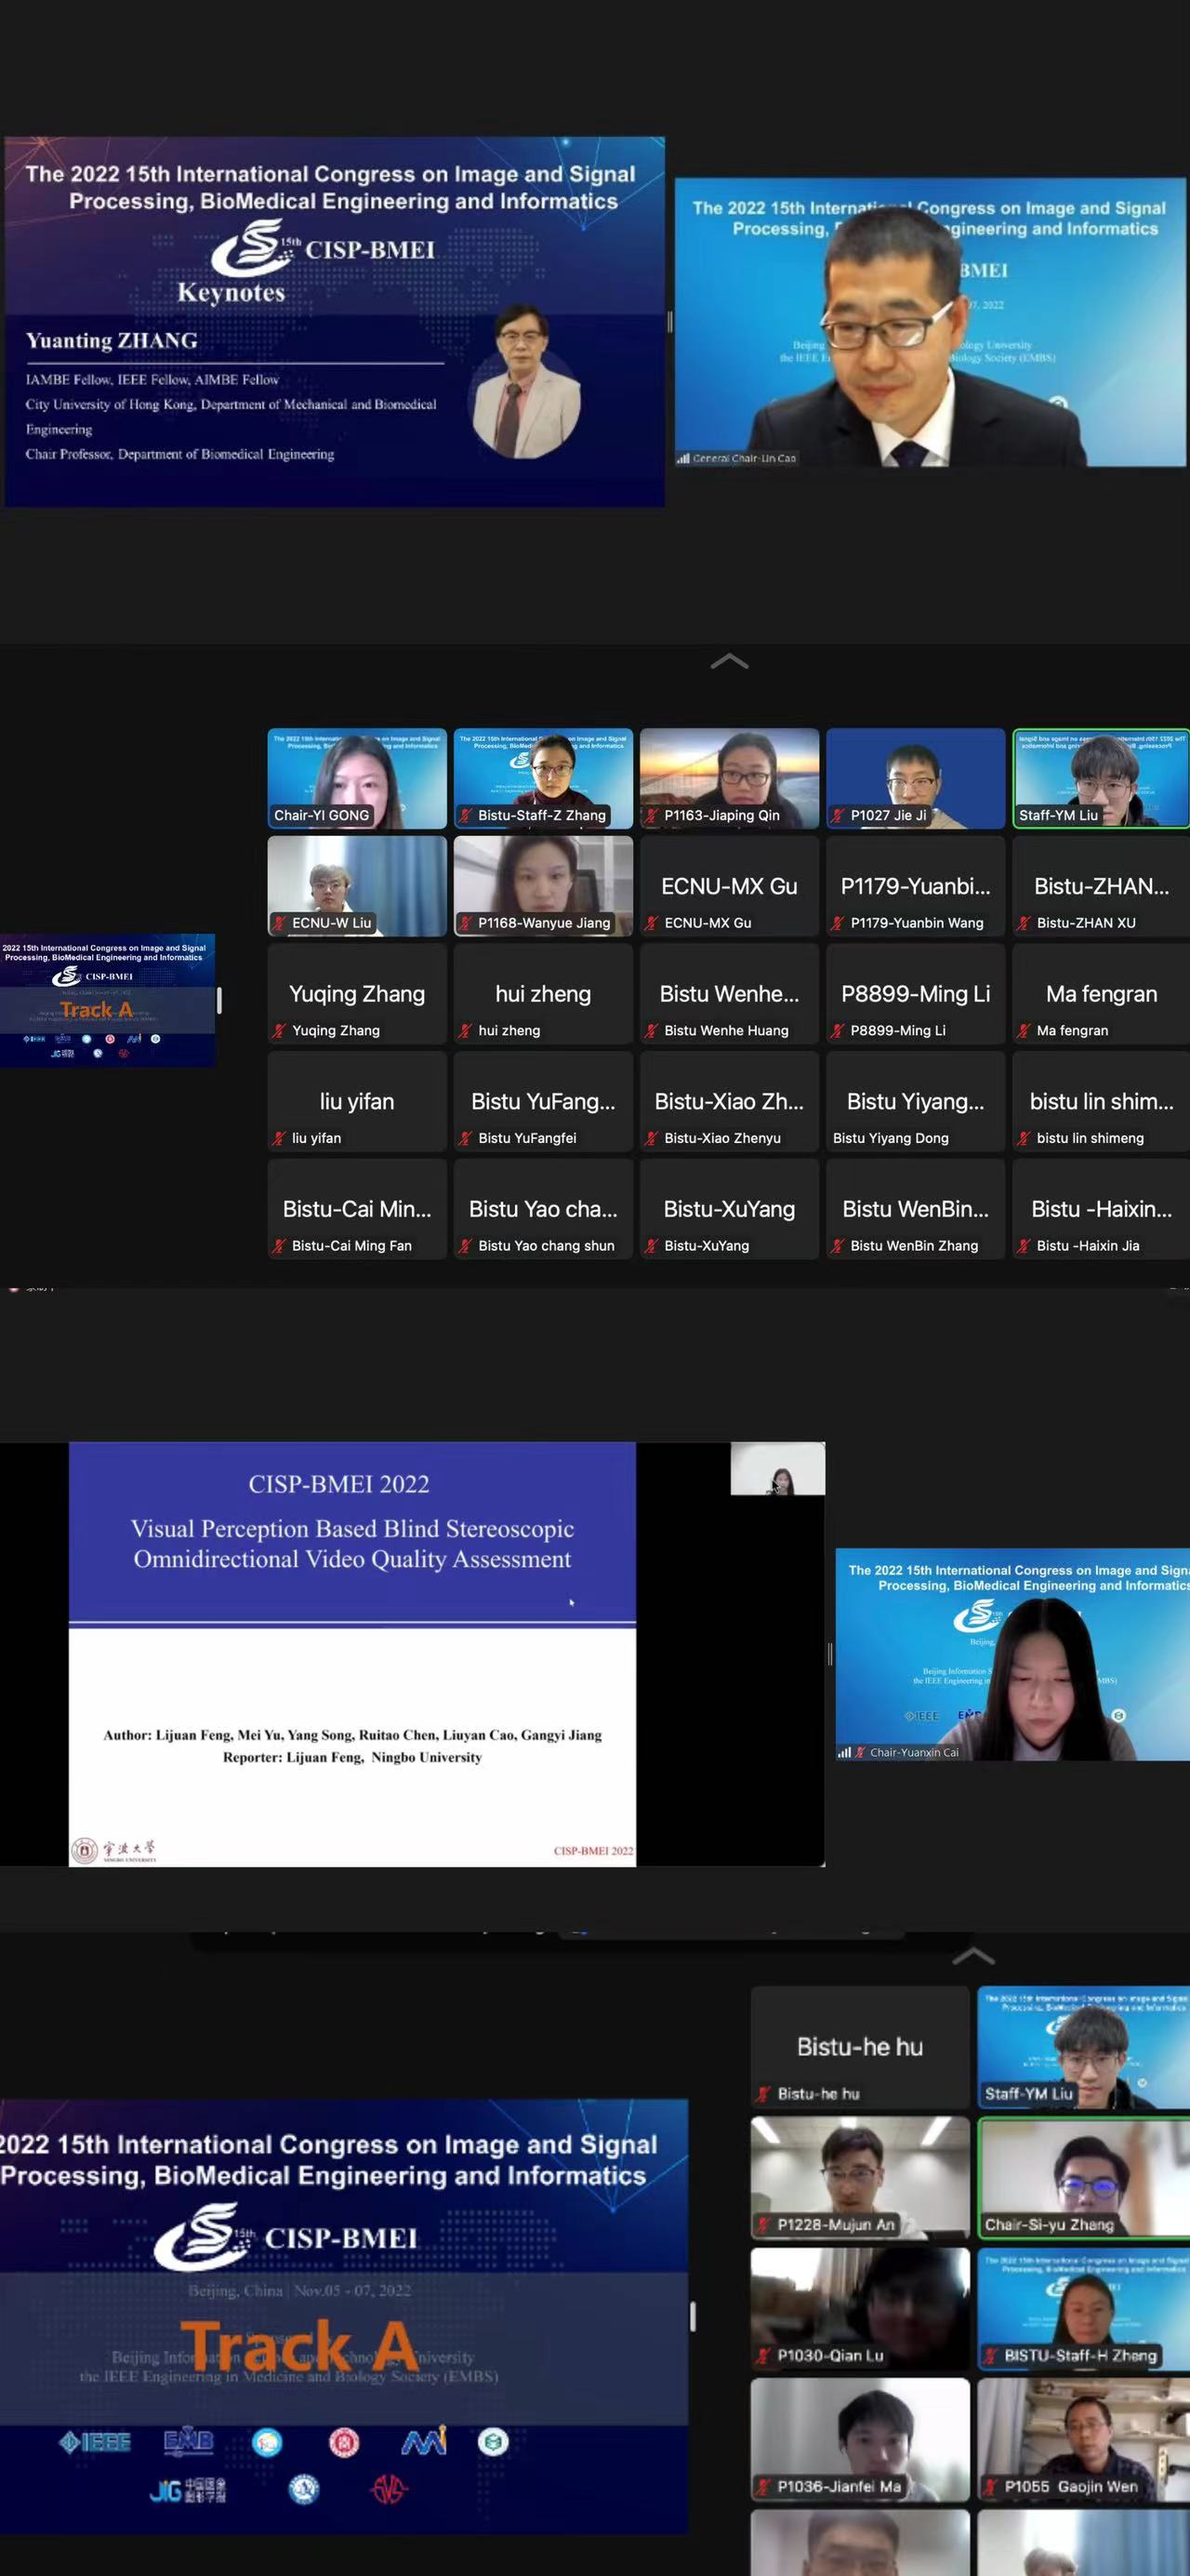Image resolution: width=1190 pixels, height=2576 pixels.
Task: Click large liu yifan name text
Action: coord(357,1101)
